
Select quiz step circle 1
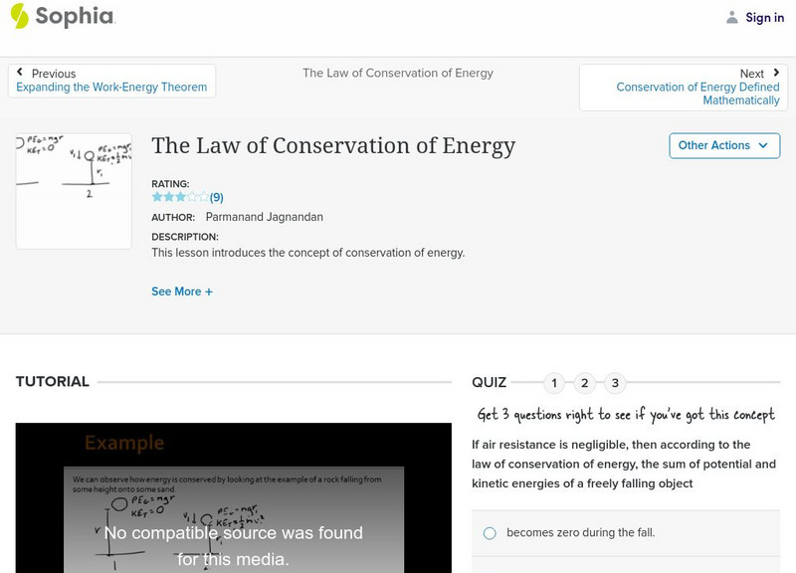coord(553,381)
